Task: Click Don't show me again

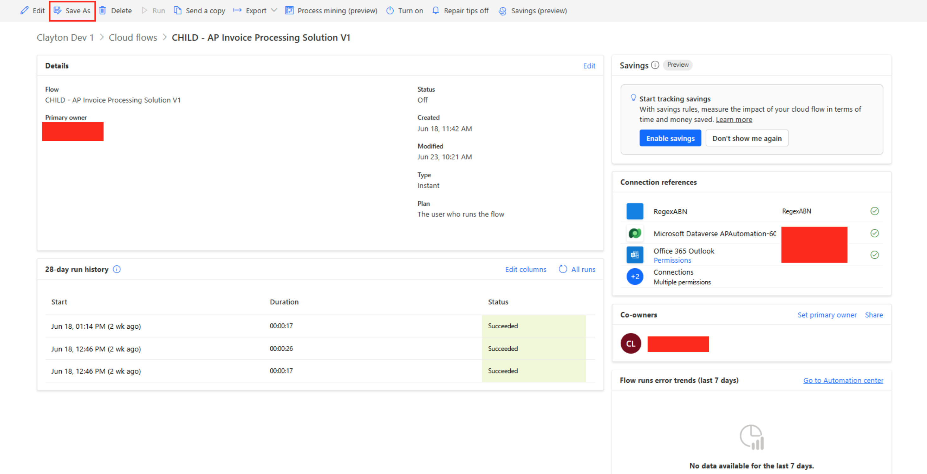Action: (747, 138)
